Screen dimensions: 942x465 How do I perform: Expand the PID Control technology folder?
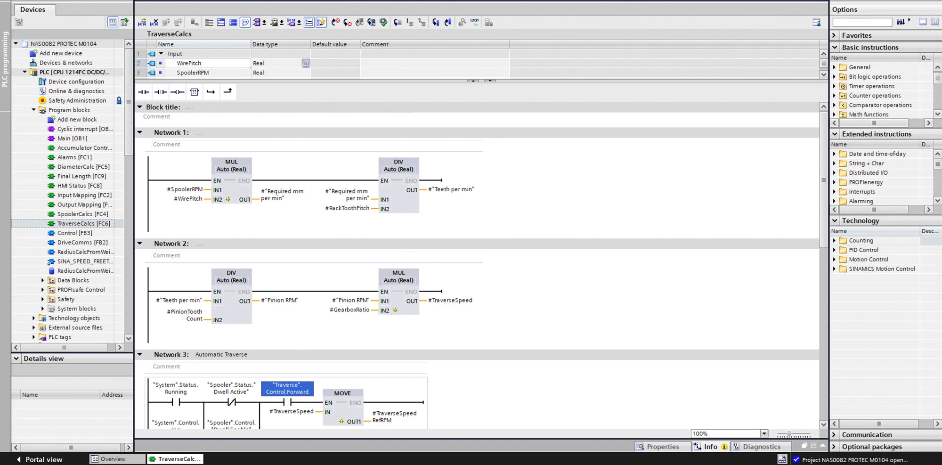834,250
